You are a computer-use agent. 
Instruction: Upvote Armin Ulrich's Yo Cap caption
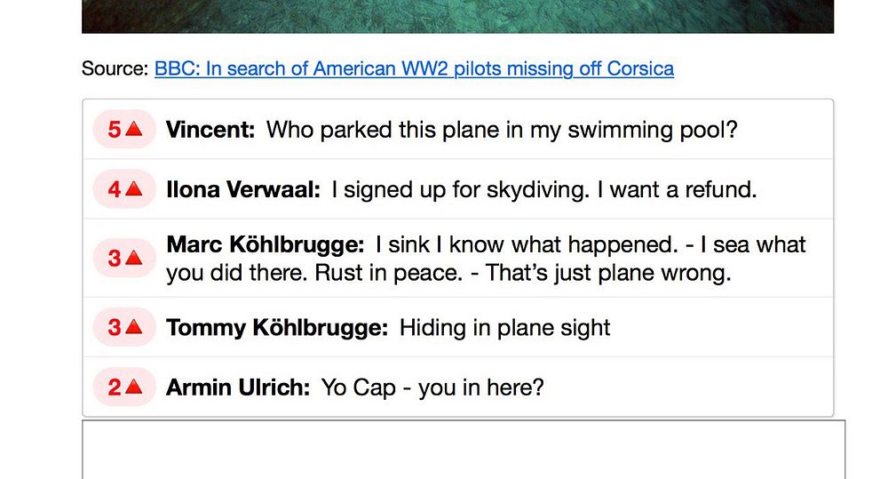click(134, 387)
